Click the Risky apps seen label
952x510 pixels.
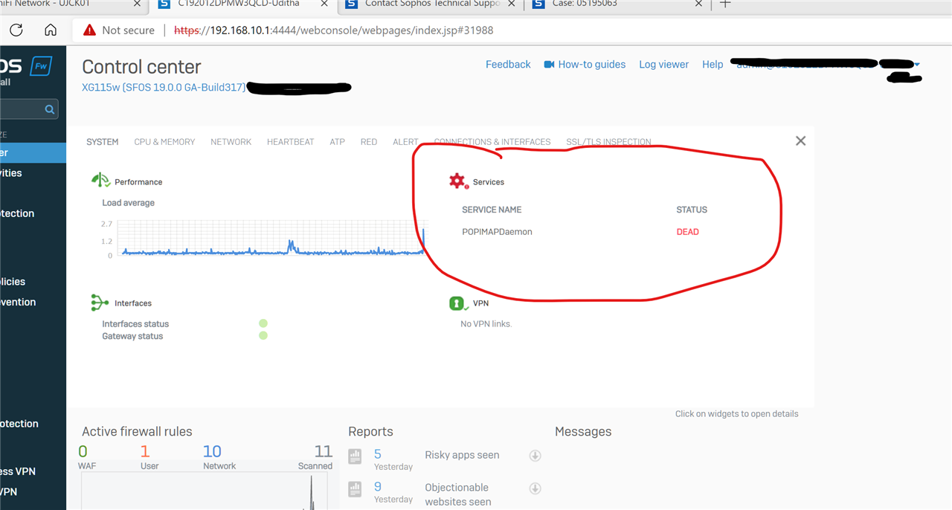click(462, 455)
